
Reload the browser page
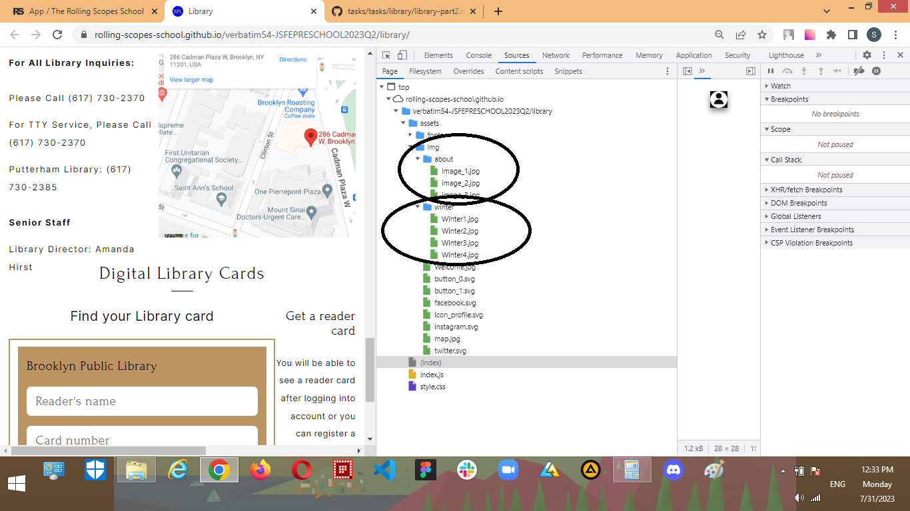click(x=57, y=35)
